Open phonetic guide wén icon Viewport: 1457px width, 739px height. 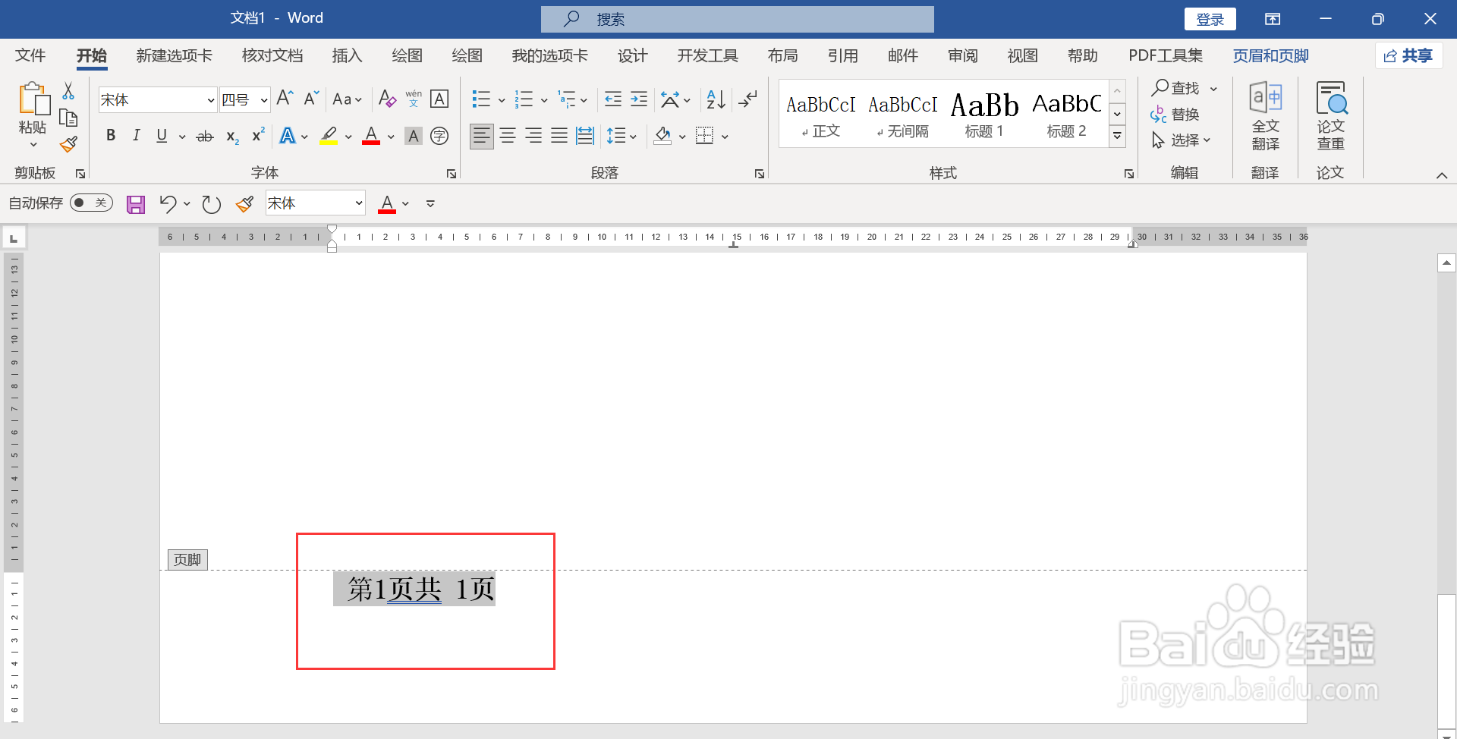point(414,99)
